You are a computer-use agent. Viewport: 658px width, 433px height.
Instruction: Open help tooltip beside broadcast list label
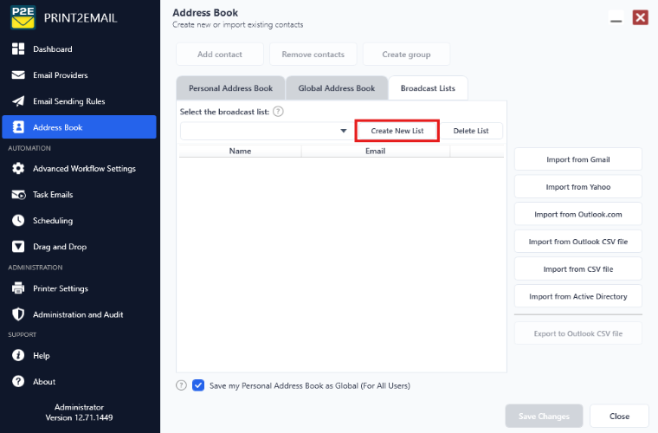click(278, 112)
